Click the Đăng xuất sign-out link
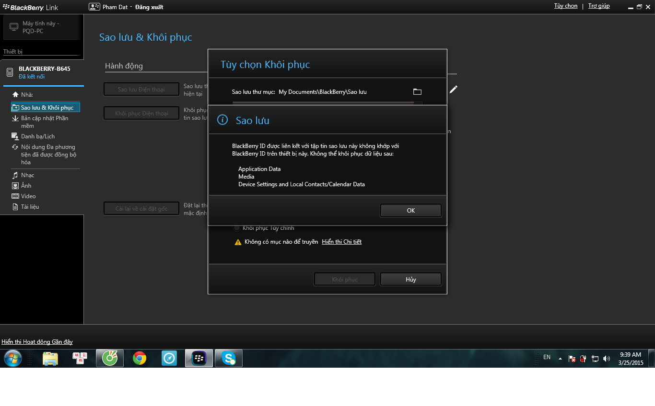This screenshot has width=655, height=406. tap(149, 7)
